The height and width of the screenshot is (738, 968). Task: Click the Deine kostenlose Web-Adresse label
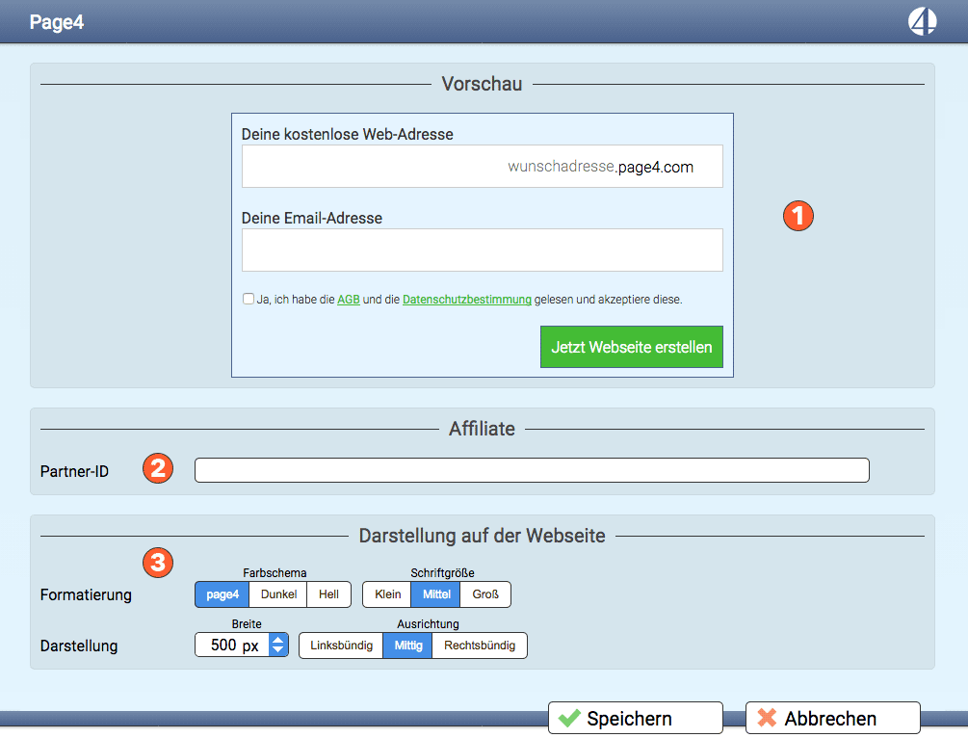(x=348, y=134)
